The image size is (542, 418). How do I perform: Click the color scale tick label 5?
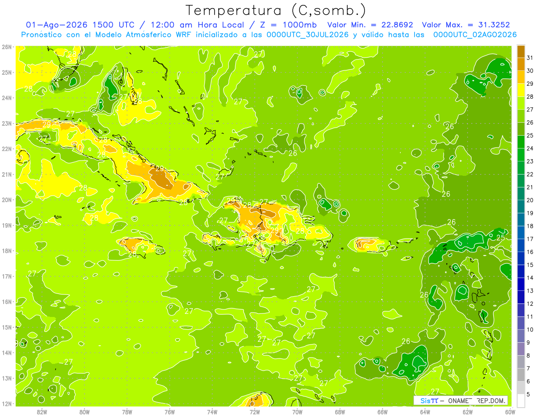tap(529, 394)
